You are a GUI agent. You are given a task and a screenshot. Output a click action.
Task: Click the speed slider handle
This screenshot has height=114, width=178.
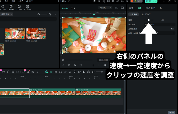(x=149, y=20)
